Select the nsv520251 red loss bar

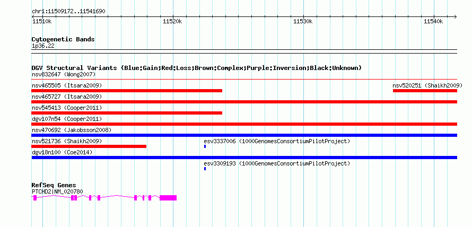click(425, 91)
